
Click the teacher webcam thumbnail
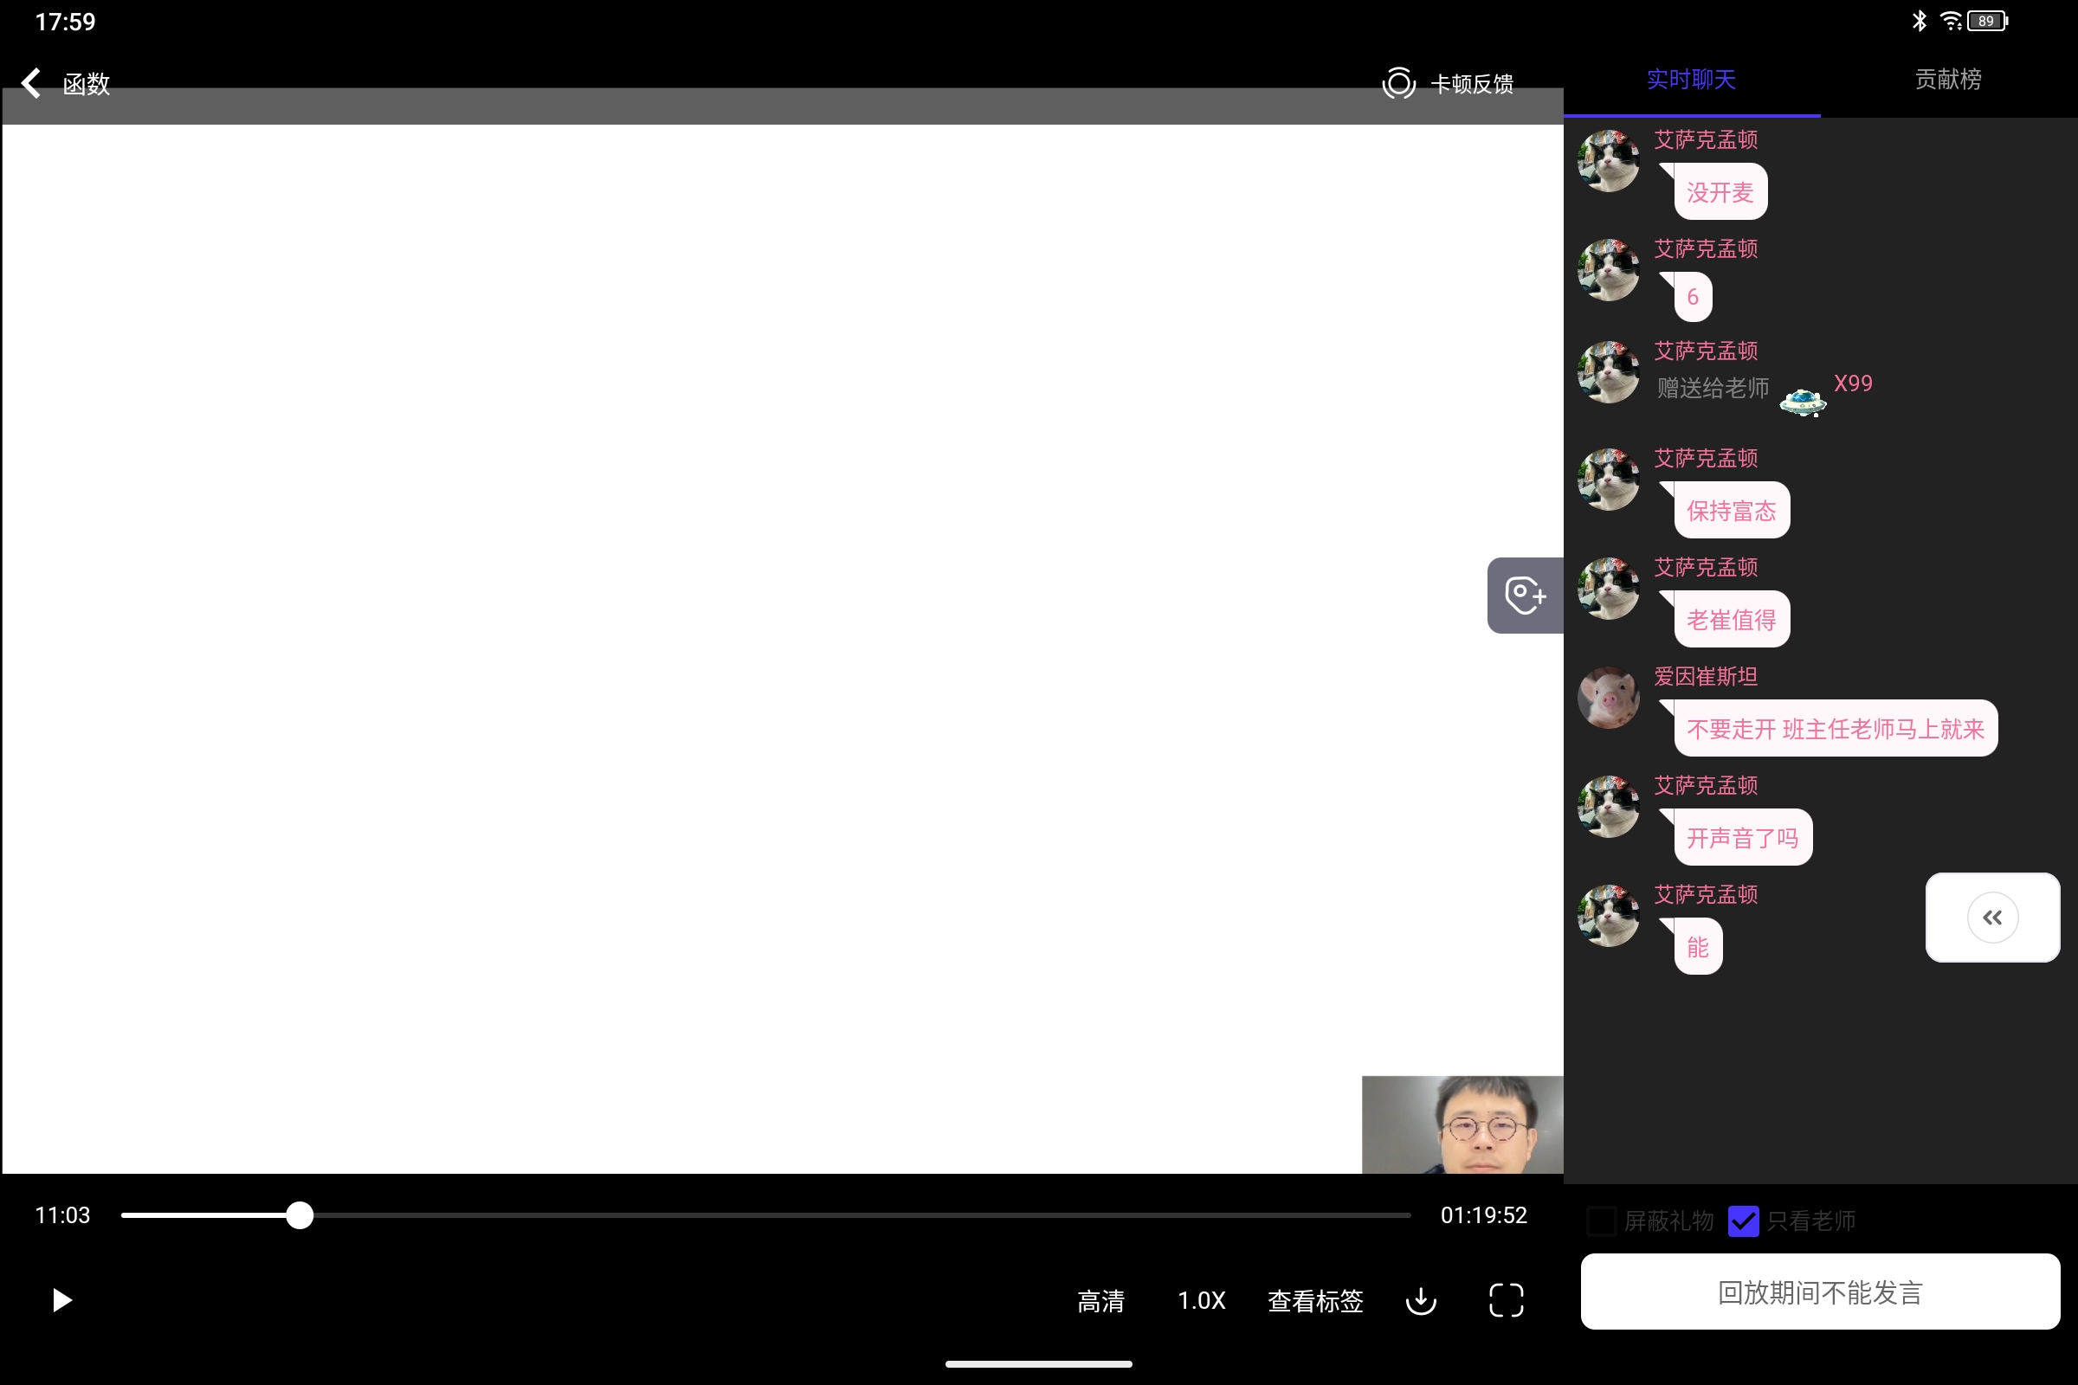click(x=1462, y=1124)
